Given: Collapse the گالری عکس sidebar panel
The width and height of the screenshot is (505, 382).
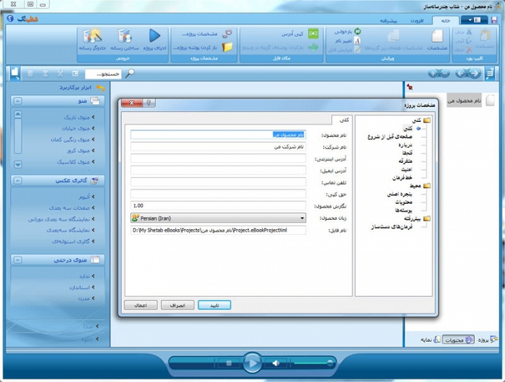Looking at the screenshot, I should (x=17, y=180).
